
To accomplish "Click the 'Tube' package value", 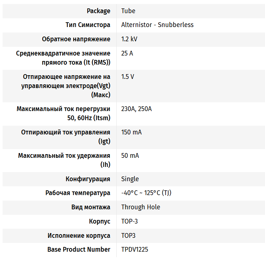I will tap(128, 11).
